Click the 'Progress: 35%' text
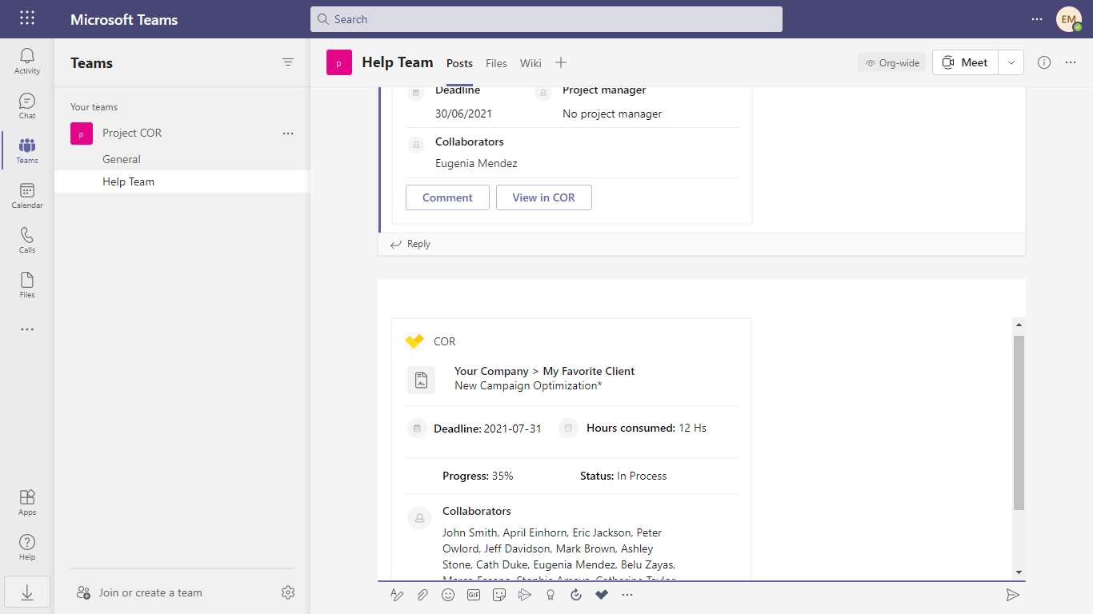 pyautogui.click(x=478, y=476)
